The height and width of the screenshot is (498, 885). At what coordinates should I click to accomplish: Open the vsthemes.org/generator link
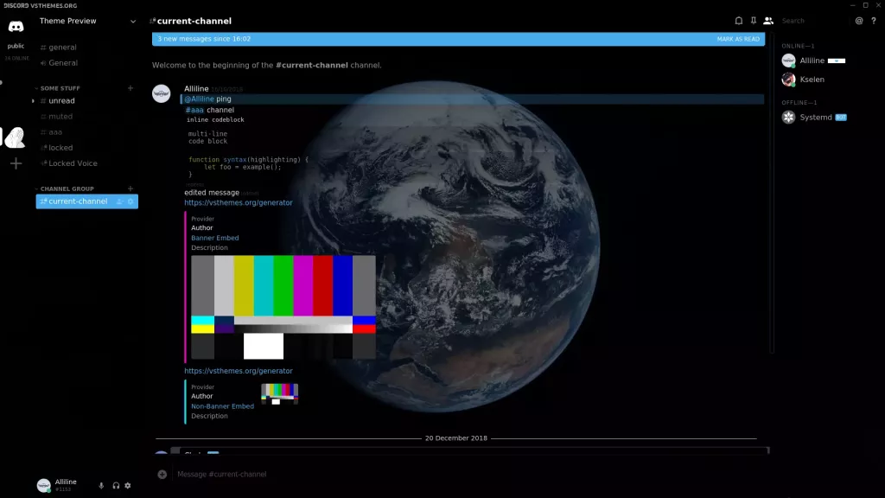coord(238,201)
